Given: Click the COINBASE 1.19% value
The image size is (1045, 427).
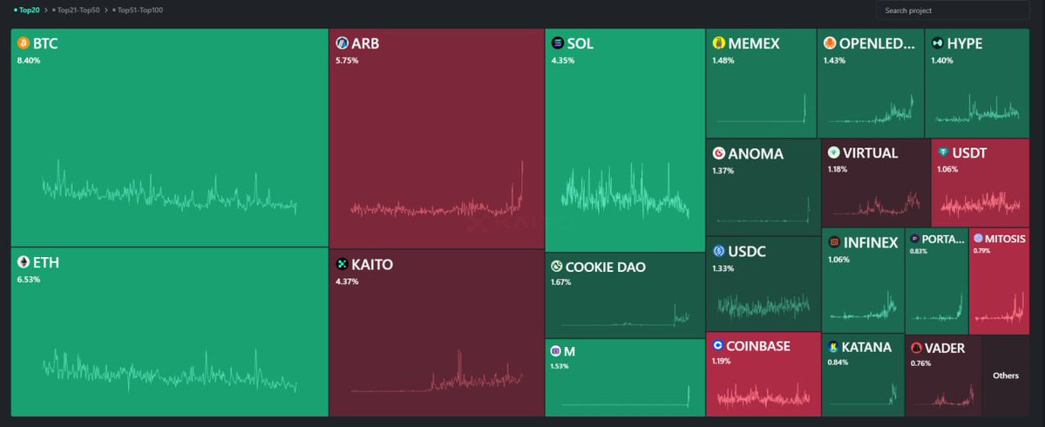Looking at the screenshot, I should coord(721,362).
